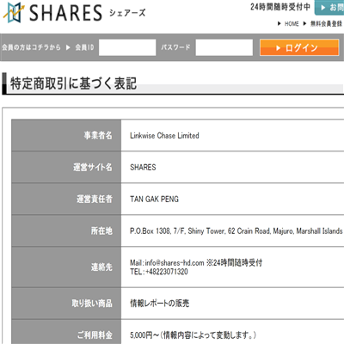Click the P.O.Box 1308 Majuro address text
This screenshot has width=344, height=344.
[x=236, y=230]
